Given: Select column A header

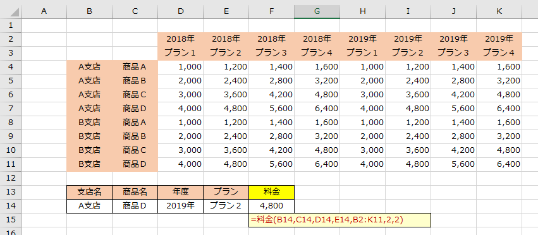Looking at the screenshot, I should pyautogui.click(x=44, y=11).
